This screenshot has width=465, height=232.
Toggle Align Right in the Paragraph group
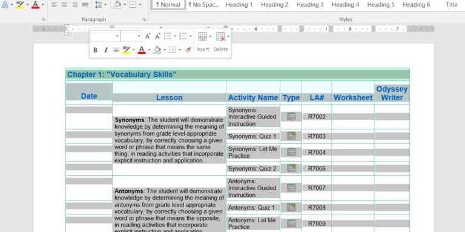point(74,5)
